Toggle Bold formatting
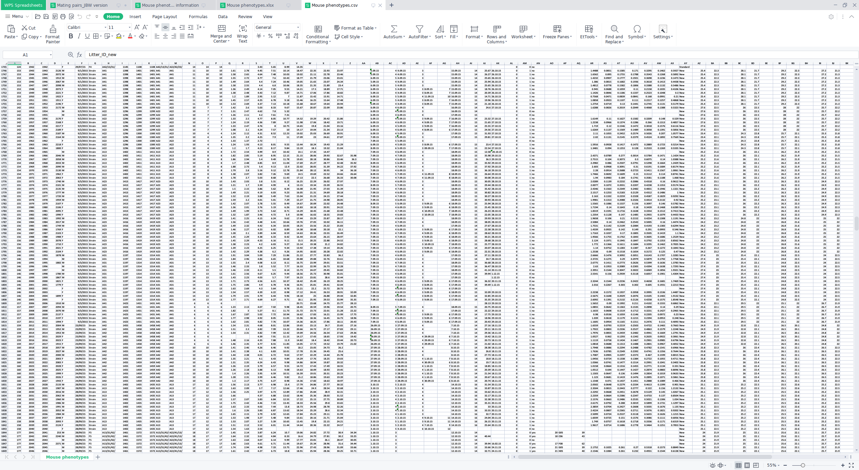 (71, 36)
